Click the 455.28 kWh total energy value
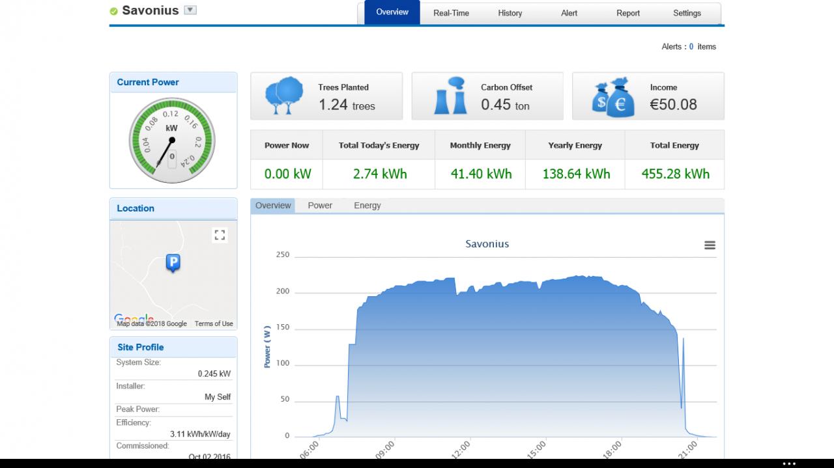The width and height of the screenshot is (834, 468). (675, 174)
